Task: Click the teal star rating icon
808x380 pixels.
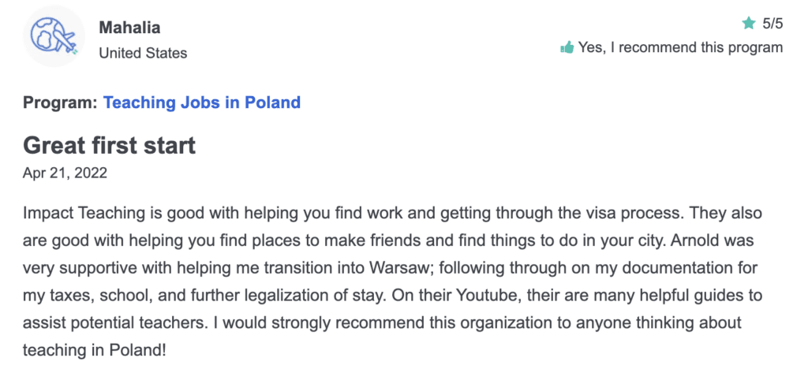Action: click(748, 23)
